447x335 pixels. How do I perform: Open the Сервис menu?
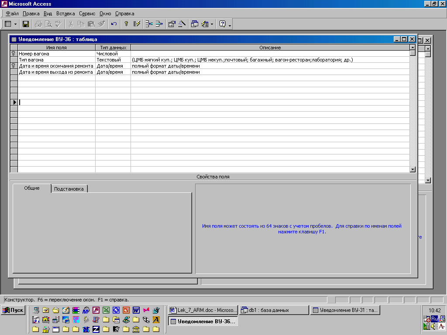(87, 14)
